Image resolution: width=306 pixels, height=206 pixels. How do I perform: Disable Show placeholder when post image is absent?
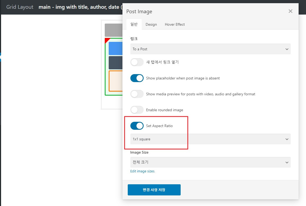[x=137, y=78]
